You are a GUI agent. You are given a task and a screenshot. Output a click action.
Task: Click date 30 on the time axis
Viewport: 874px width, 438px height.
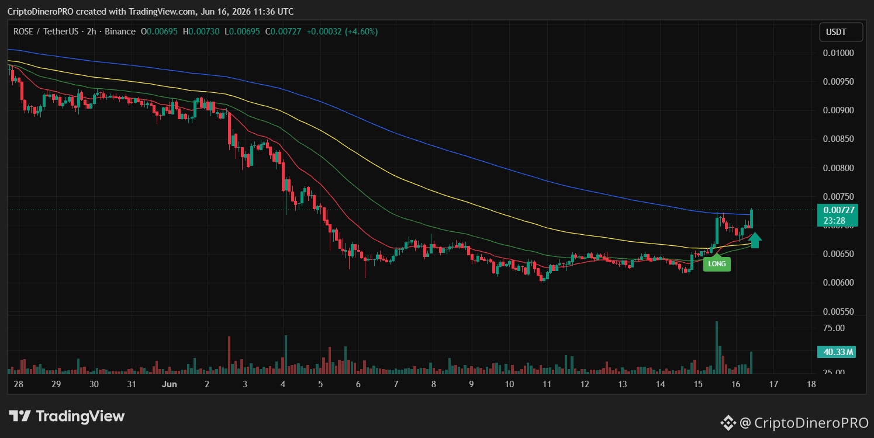[94, 384]
